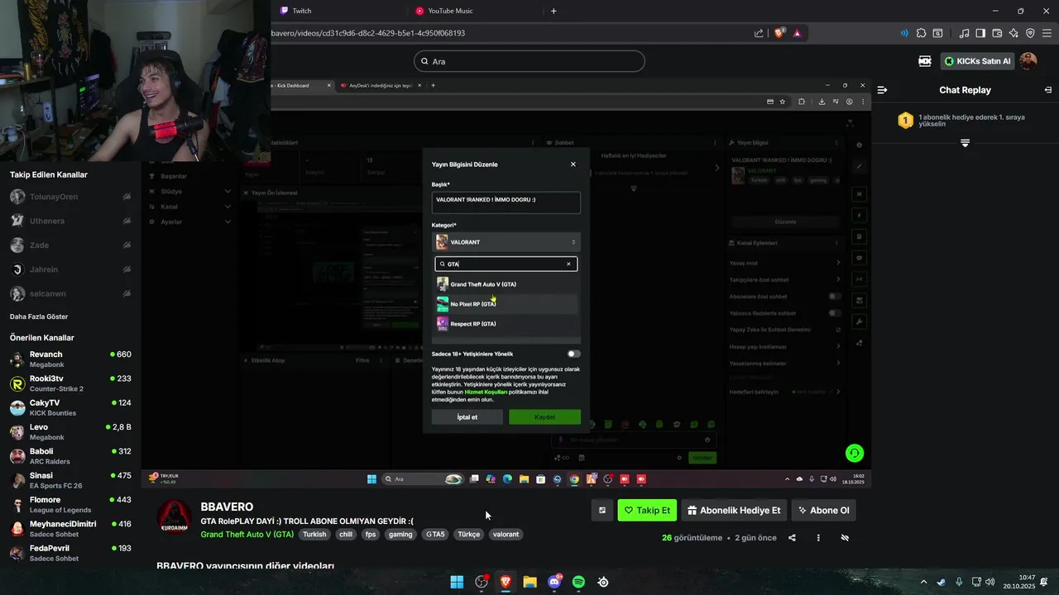This screenshot has width=1059, height=595.
Task: Expand the Windows system tray overflow arrow
Action: pyautogui.click(x=924, y=582)
